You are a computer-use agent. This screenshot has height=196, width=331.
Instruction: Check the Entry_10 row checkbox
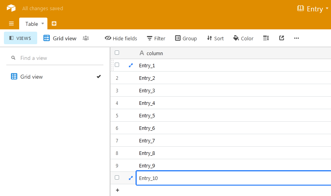tap(117, 178)
